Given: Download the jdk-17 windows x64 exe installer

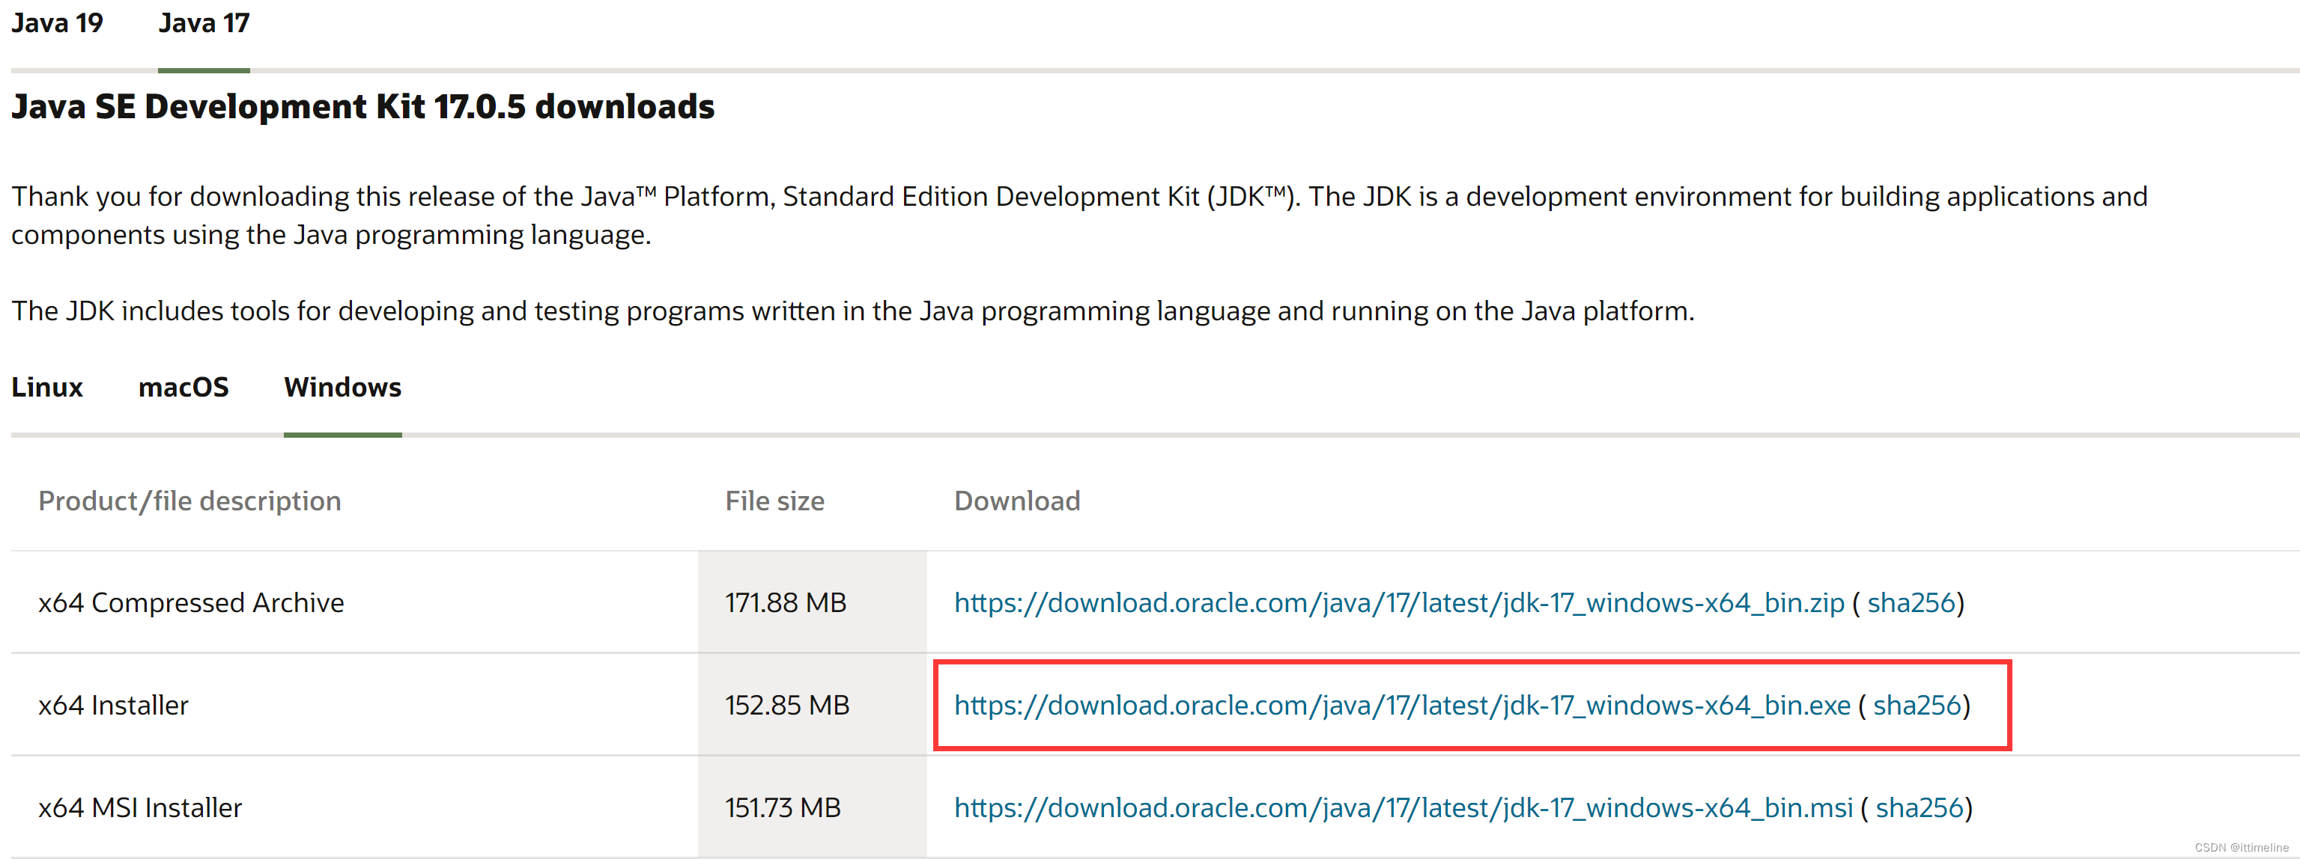Looking at the screenshot, I should pyautogui.click(x=1402, y=706).
